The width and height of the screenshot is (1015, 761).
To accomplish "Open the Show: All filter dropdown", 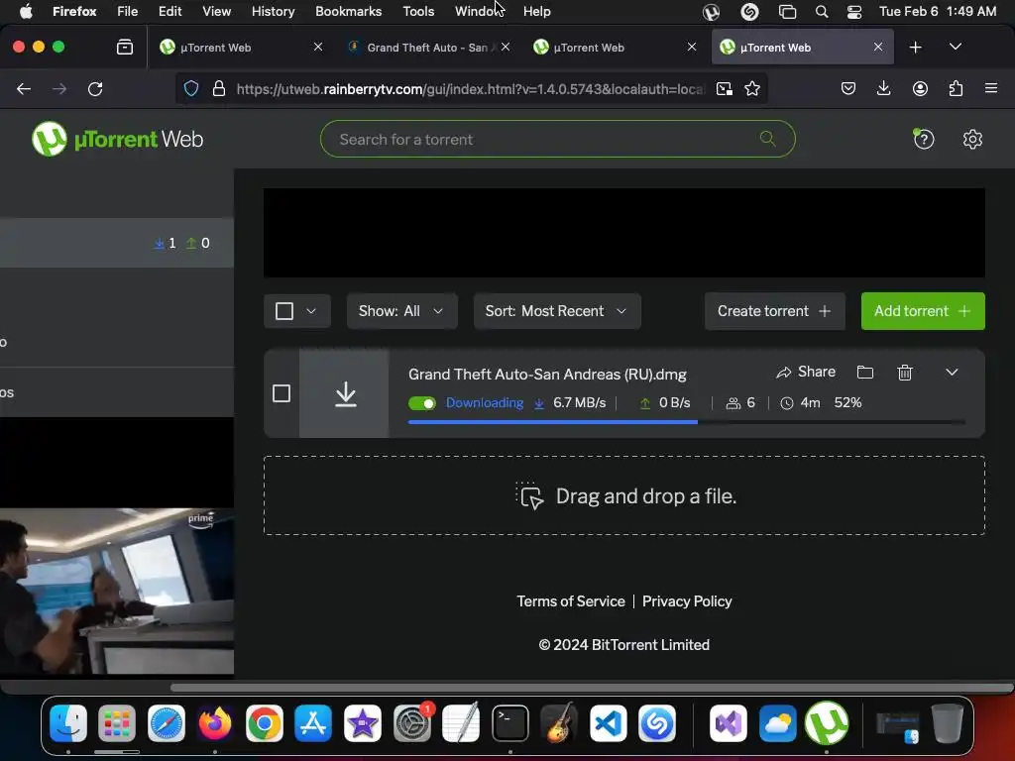I will pyautogui.click(x=402, y=311).
